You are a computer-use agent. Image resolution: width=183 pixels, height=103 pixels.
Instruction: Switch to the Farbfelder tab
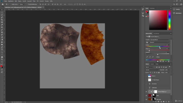tap(152, 8)
